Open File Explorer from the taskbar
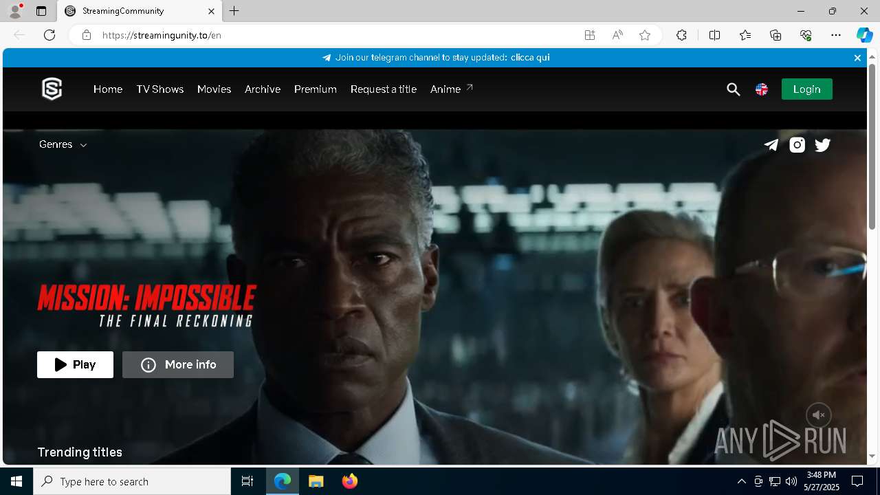Viewport: 880px width, 495px height. 316,481
